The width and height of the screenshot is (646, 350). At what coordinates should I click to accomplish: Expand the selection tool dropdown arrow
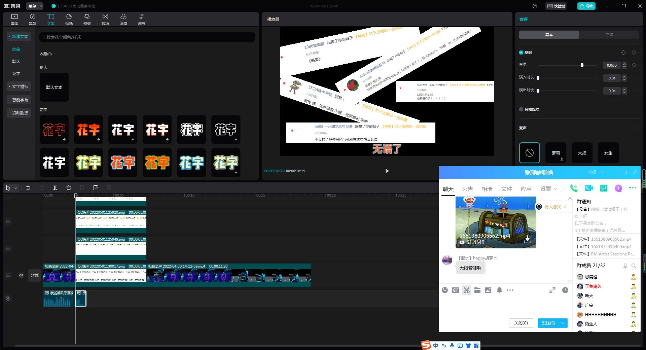[x=16, y=188]
